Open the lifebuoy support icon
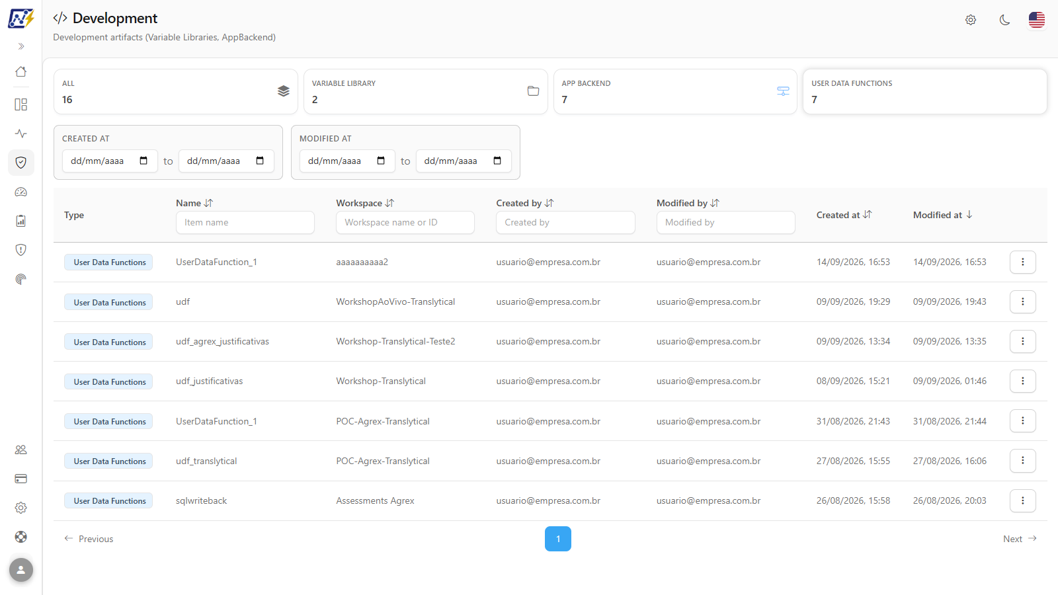 21,537
